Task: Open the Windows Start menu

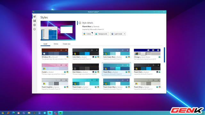Action: [x=3, y=113]
